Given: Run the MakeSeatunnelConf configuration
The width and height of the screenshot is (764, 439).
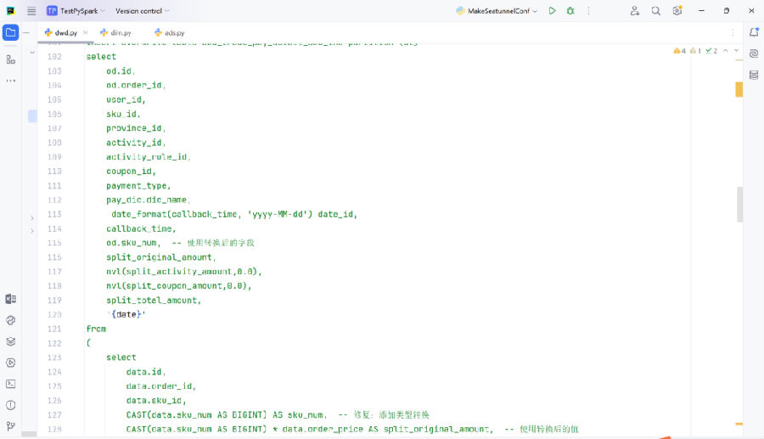Looking at the screenshot, I should tap(552, 11).
